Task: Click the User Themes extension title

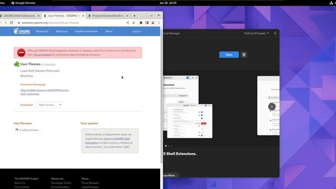Action: pos(30,64)
